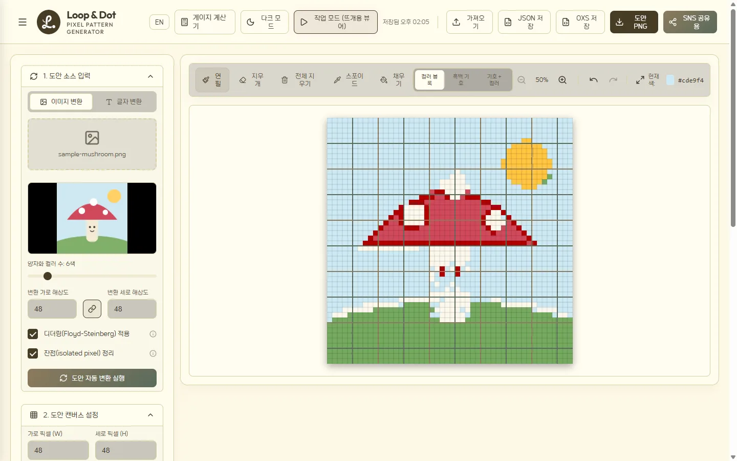Viewport: 737px width, 461px height.
Task: Toggle dark mode (다크 모드)
Action: tap(265, 22)
